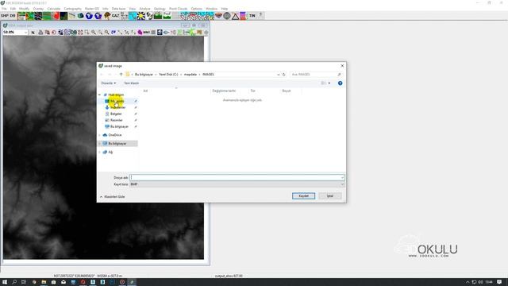The height and width of the screenshot is (286, 508).
Task: Open the Raster GIS menu
Action: (92, 9)
